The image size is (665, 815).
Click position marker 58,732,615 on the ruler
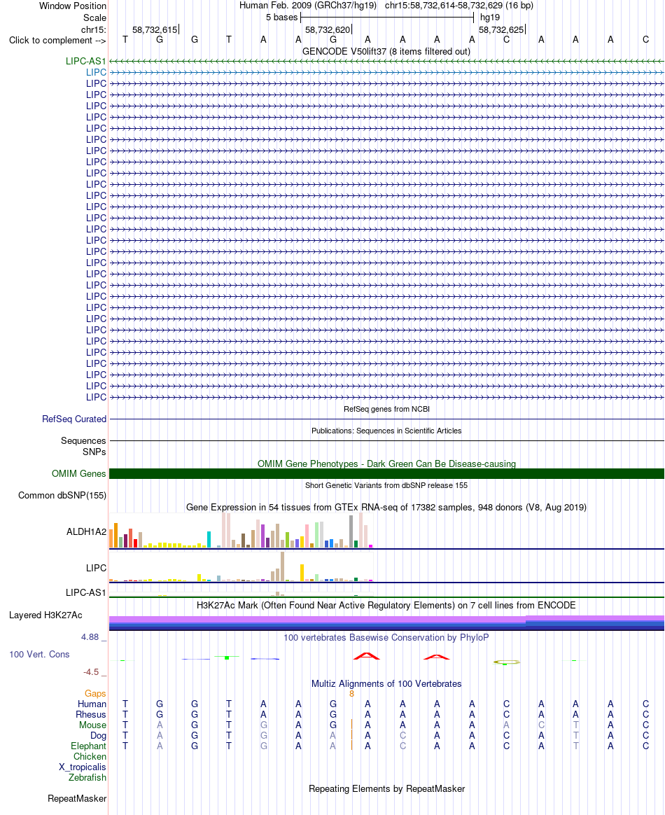pos(155,29)
